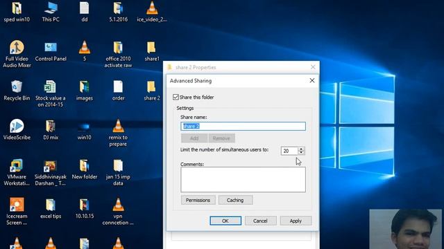
Task: Click the Share name text field
Action: pyautogui.click(x=243, y=126)
